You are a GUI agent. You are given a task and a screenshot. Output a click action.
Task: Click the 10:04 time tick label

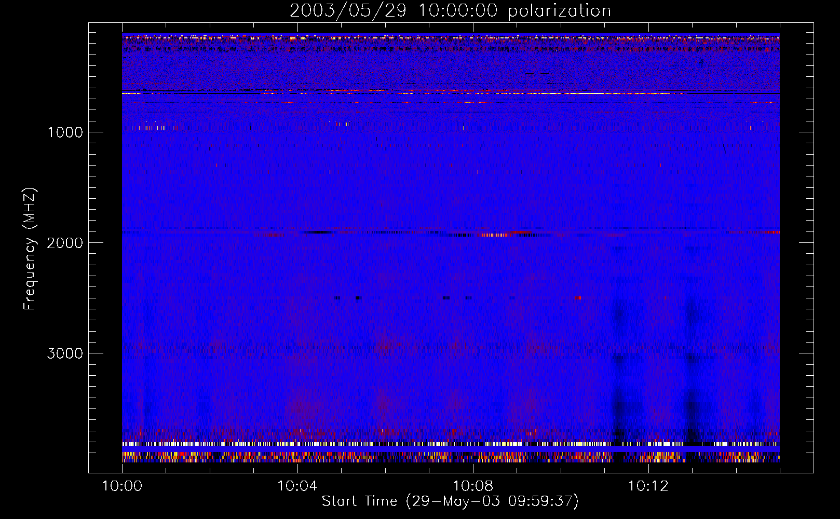(297, 486)
